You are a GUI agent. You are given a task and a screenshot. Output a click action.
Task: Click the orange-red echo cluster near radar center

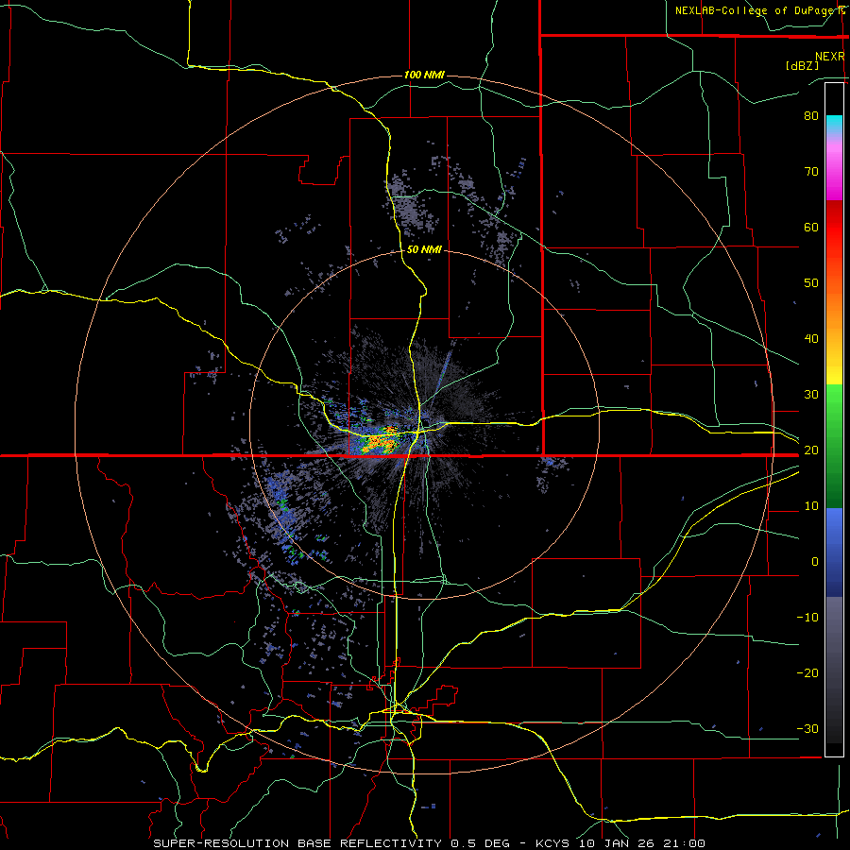[381, 441]
